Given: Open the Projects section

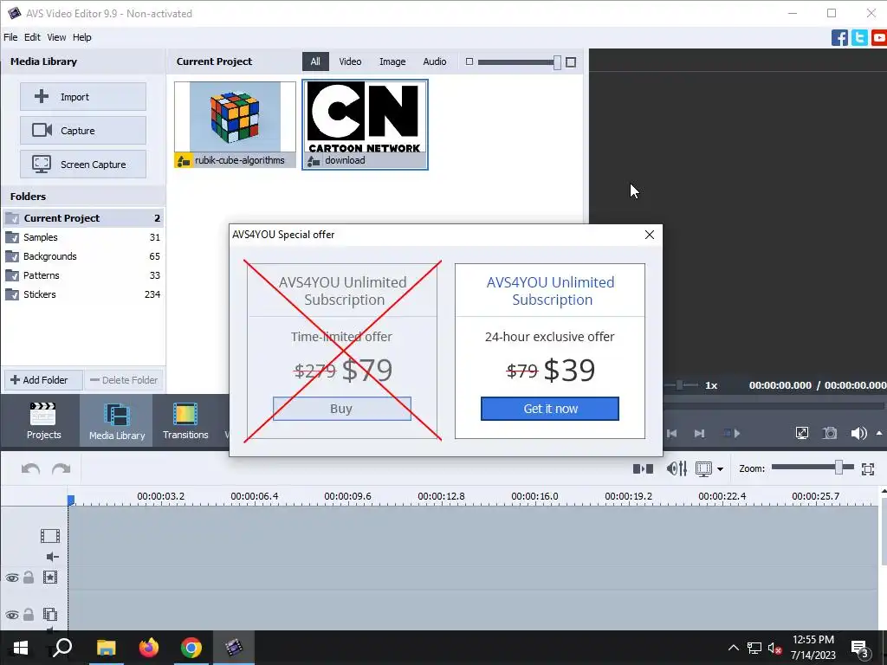Looking at the screenshot, I should point(43,421).
